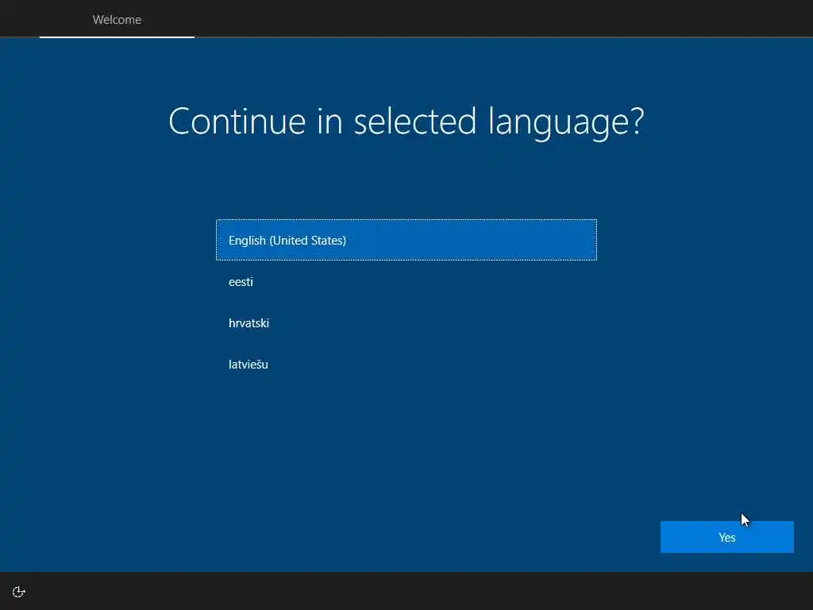Pick hrvatski from the language list
The width and height of the screenshot is (813, 610).
click(x=406, y=323)
